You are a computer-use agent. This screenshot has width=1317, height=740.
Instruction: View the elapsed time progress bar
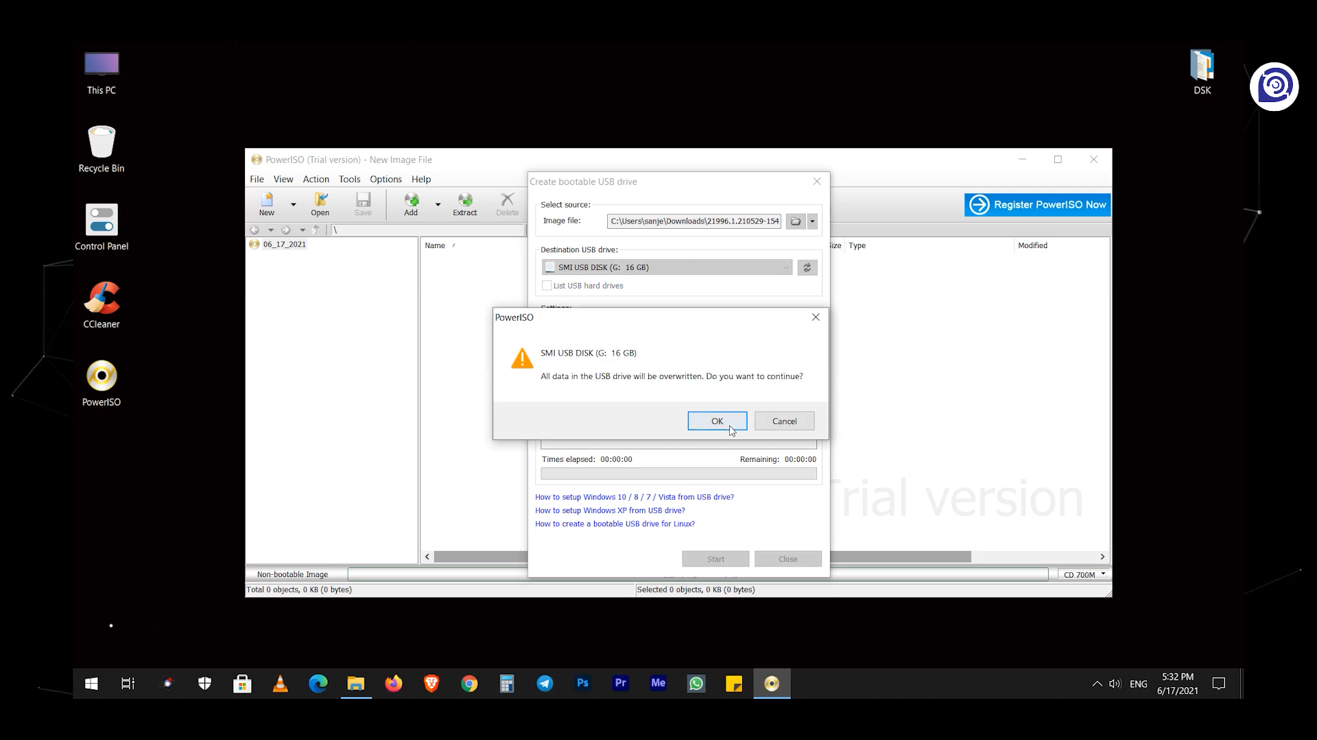click(678, 473)
